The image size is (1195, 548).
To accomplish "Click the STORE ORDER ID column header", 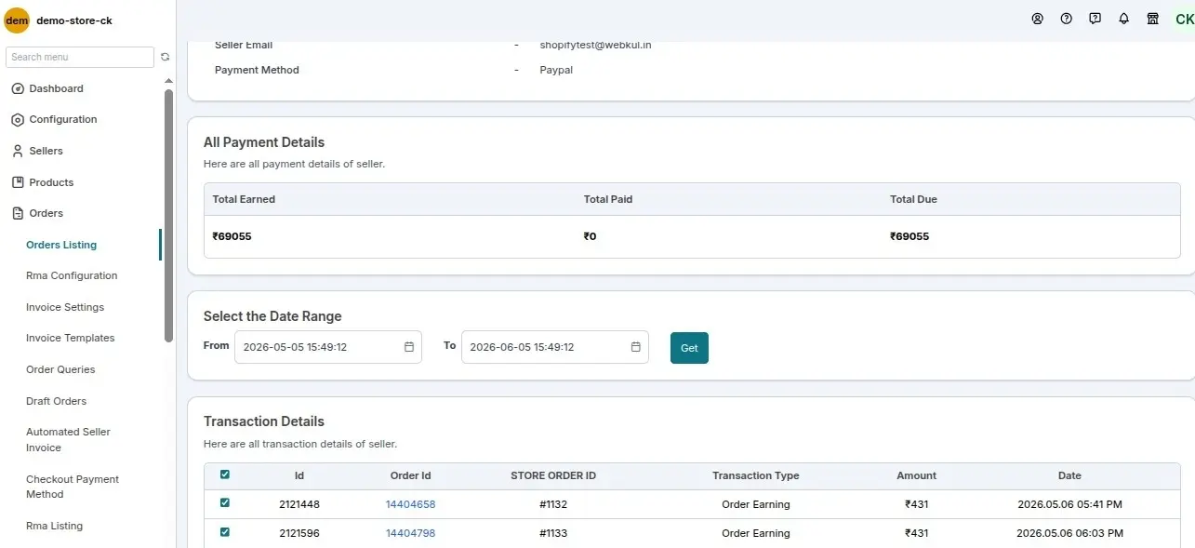I will pyautogui.click(x=553, y=475).
